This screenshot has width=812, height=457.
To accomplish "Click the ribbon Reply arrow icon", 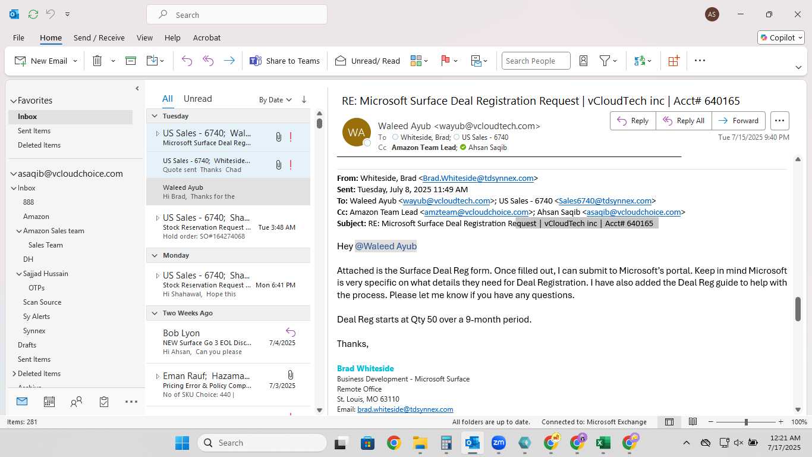I will click(x=187, y=61).
